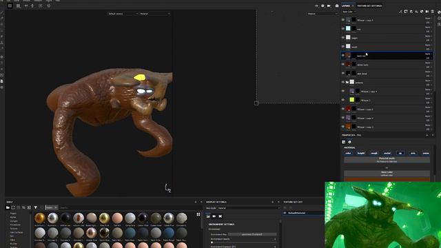Viewport: 441px width, 248px height.
Task: Open blend mode dropdown of dark detail layer
Action: 428,72
